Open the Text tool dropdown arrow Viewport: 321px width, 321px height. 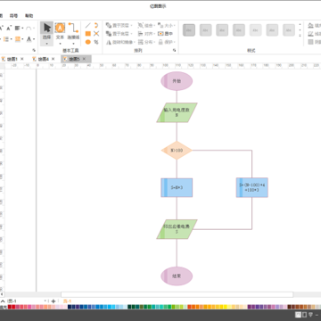tap(60, 44)
